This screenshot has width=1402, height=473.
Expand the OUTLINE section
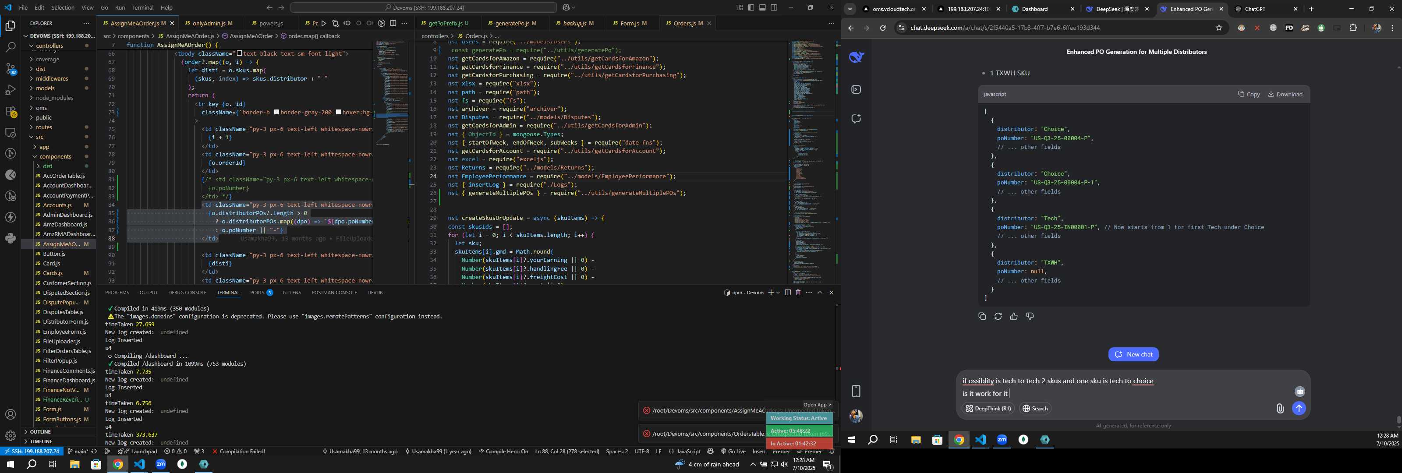40,432
